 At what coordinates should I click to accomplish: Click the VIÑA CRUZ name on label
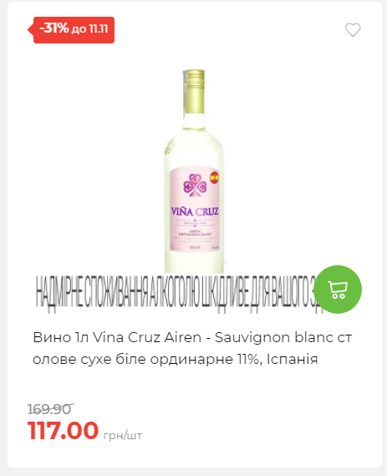click(195, 212)
